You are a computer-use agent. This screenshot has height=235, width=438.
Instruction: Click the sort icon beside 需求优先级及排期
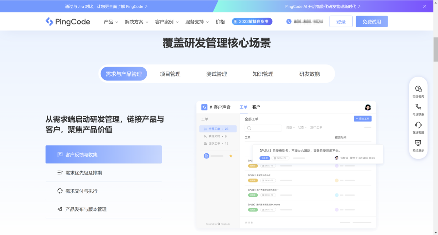click(60, 173)
